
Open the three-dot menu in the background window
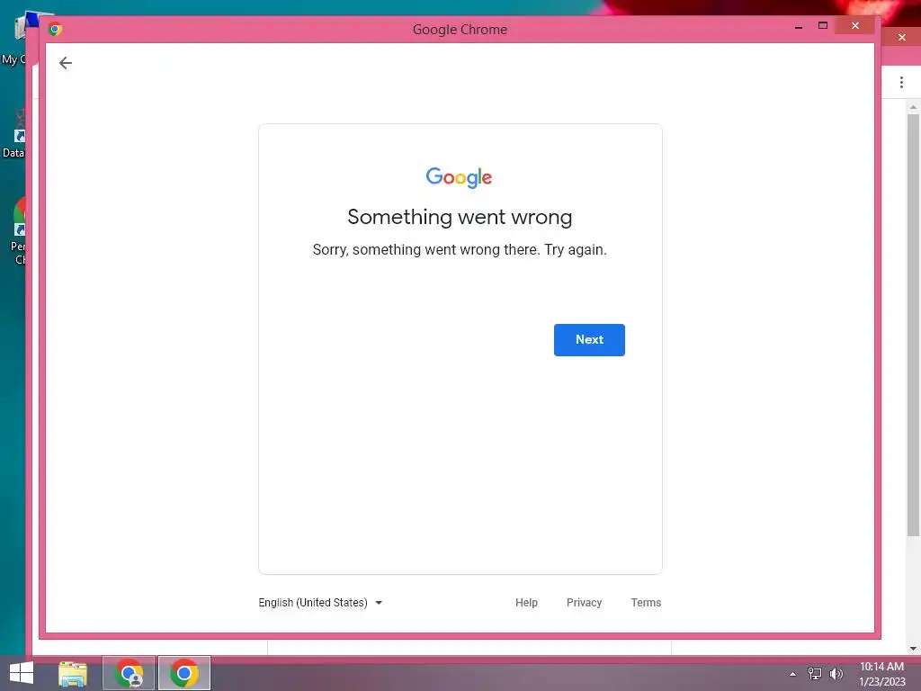coord(901,82)
